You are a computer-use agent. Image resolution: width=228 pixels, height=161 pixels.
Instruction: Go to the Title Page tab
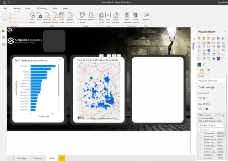22,158
